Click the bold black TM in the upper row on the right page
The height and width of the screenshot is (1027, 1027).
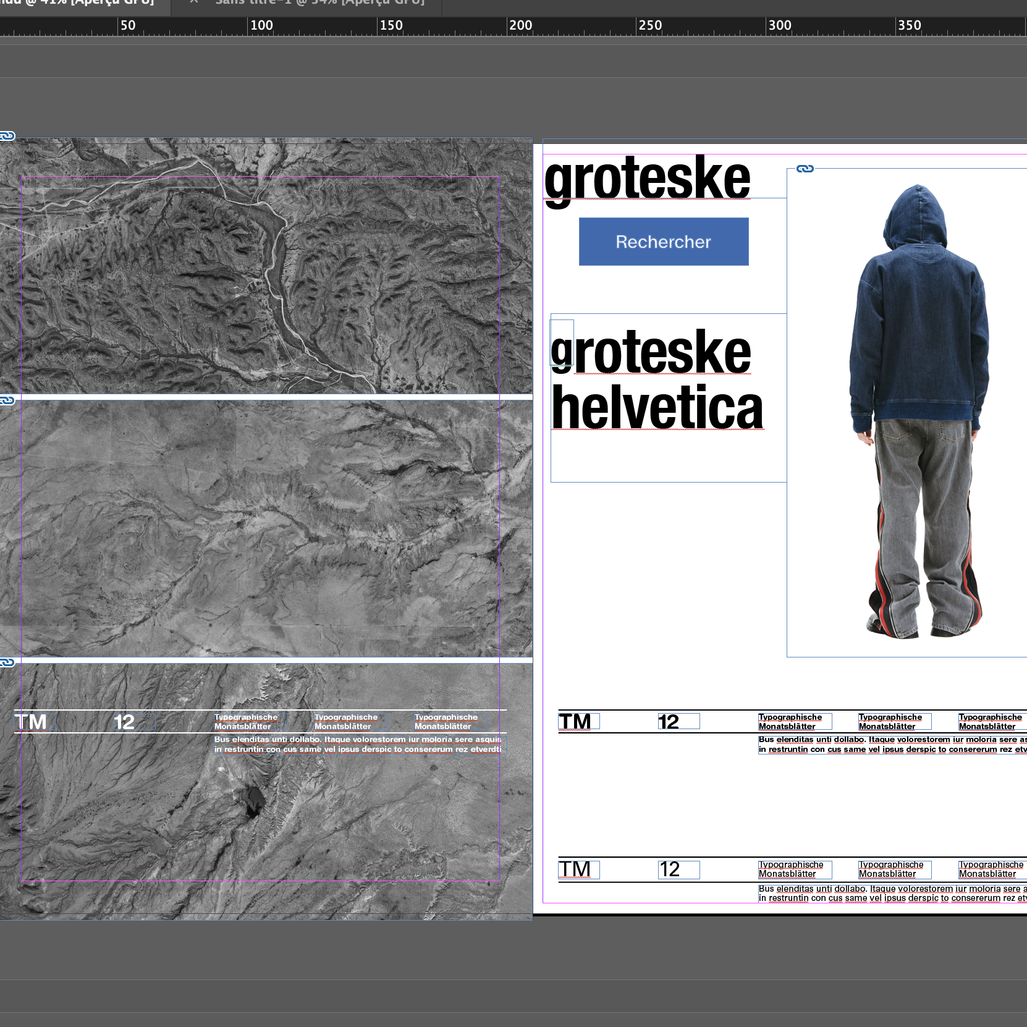click(x=575, y=721)
